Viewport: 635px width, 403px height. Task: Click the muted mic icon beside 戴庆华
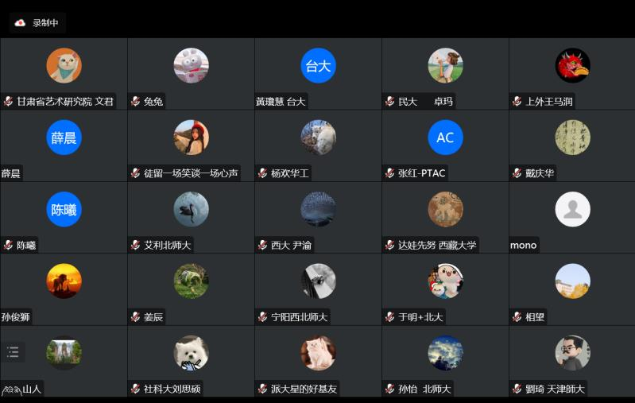517,173
